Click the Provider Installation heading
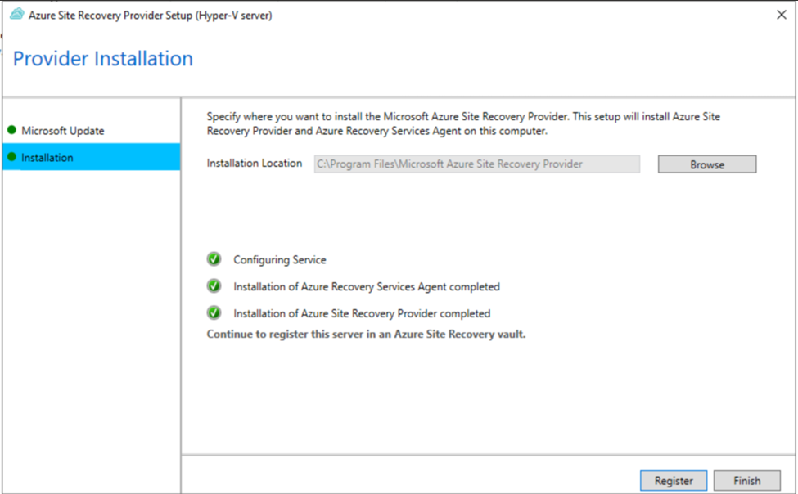The height and width of the screenshot is (494, 798). tap(103, 59)
